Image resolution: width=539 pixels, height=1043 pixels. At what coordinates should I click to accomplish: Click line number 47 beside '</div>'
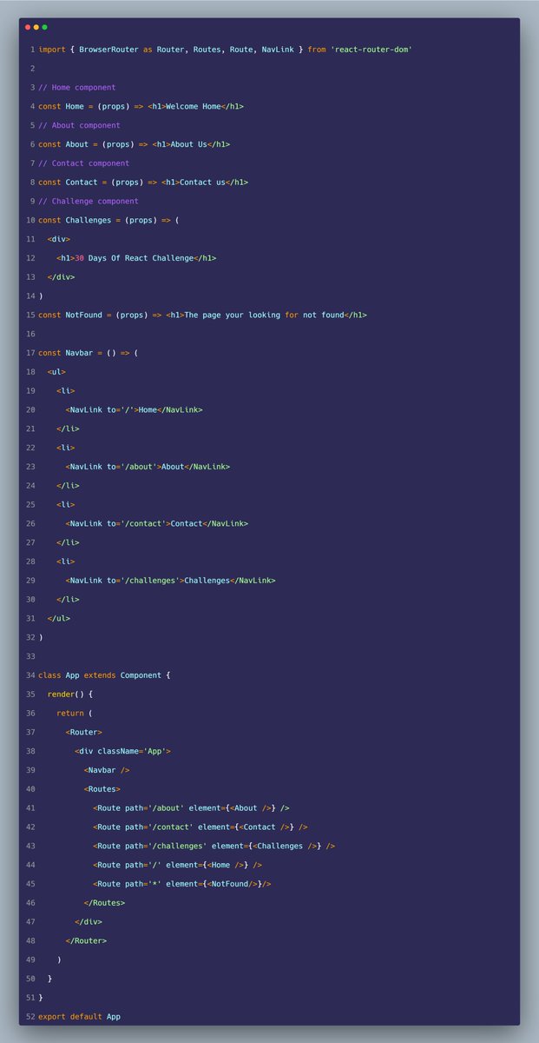click(x=30, y=921)
